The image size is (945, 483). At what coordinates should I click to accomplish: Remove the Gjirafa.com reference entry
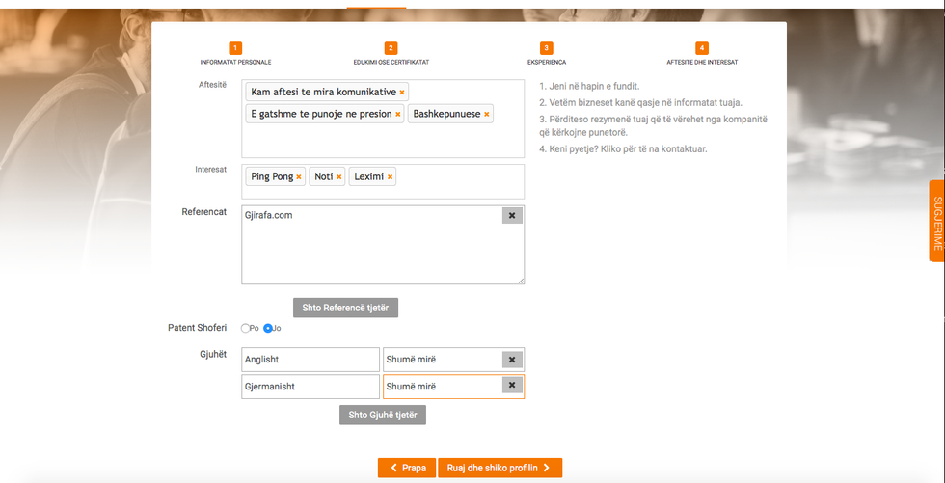pos(512,216)
